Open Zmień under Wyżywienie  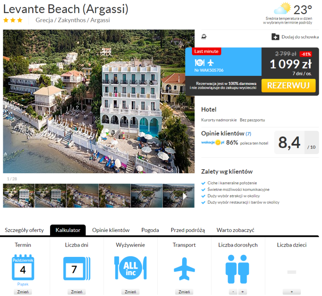pos(130,292)
